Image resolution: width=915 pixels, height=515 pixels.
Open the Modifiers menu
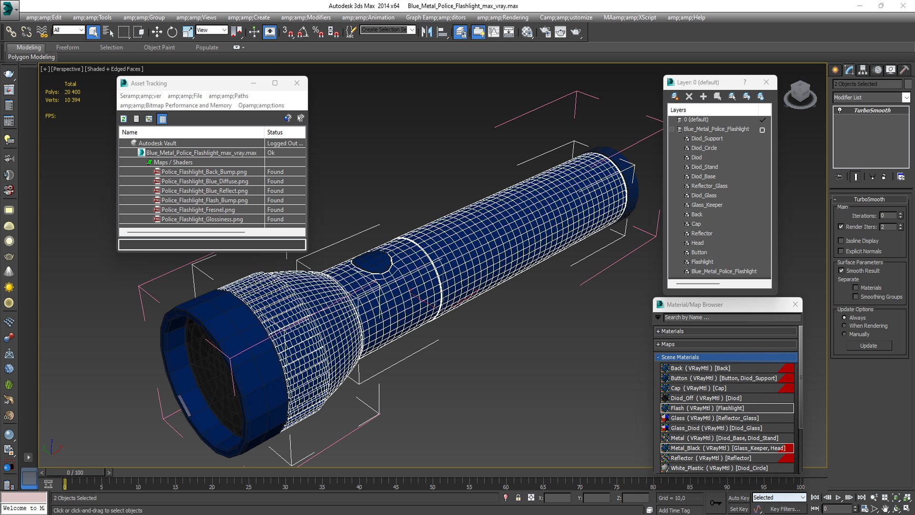305,18
